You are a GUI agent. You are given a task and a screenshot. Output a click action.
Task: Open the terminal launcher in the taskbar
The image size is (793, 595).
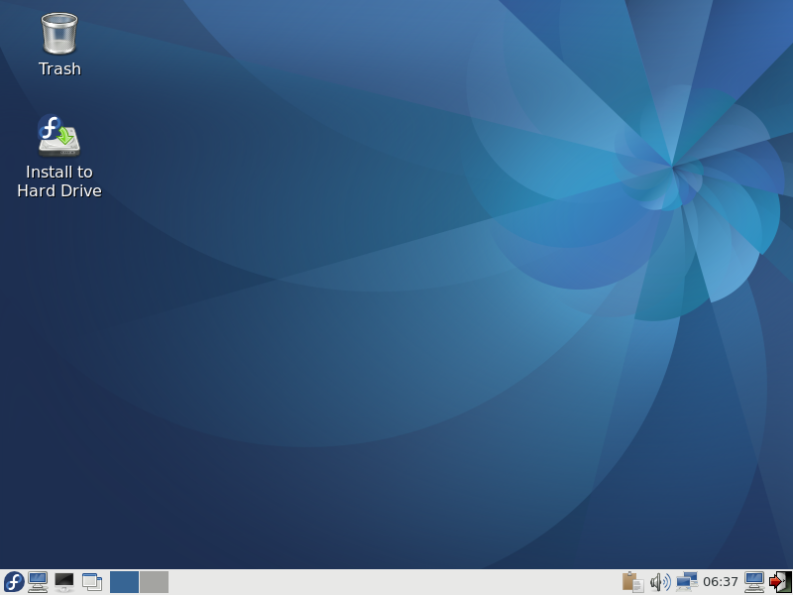(x=64, y=582)
